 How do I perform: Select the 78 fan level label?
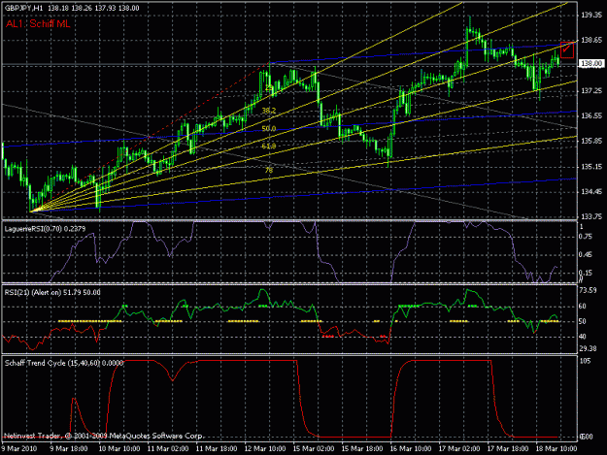(x=269, y=170)
